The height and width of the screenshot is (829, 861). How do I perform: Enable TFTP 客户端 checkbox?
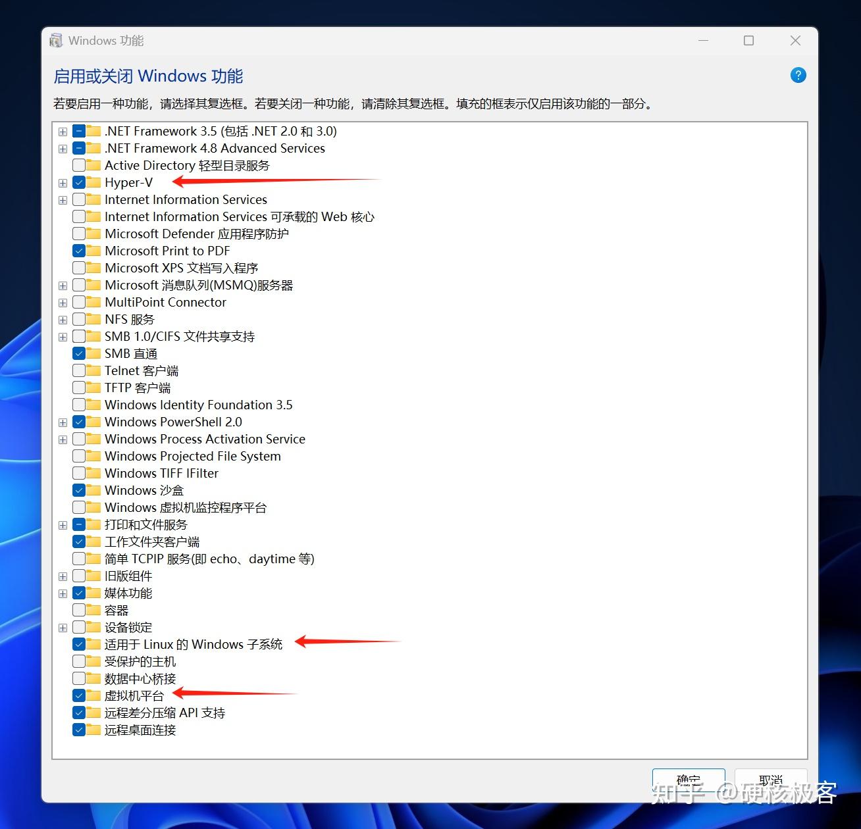point(78,388)
